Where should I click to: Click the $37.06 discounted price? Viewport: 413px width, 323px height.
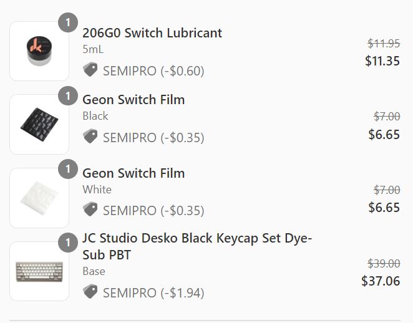[381, 281]
